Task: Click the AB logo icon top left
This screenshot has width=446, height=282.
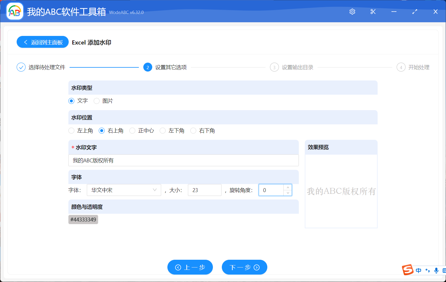Action: coord(15,11)
